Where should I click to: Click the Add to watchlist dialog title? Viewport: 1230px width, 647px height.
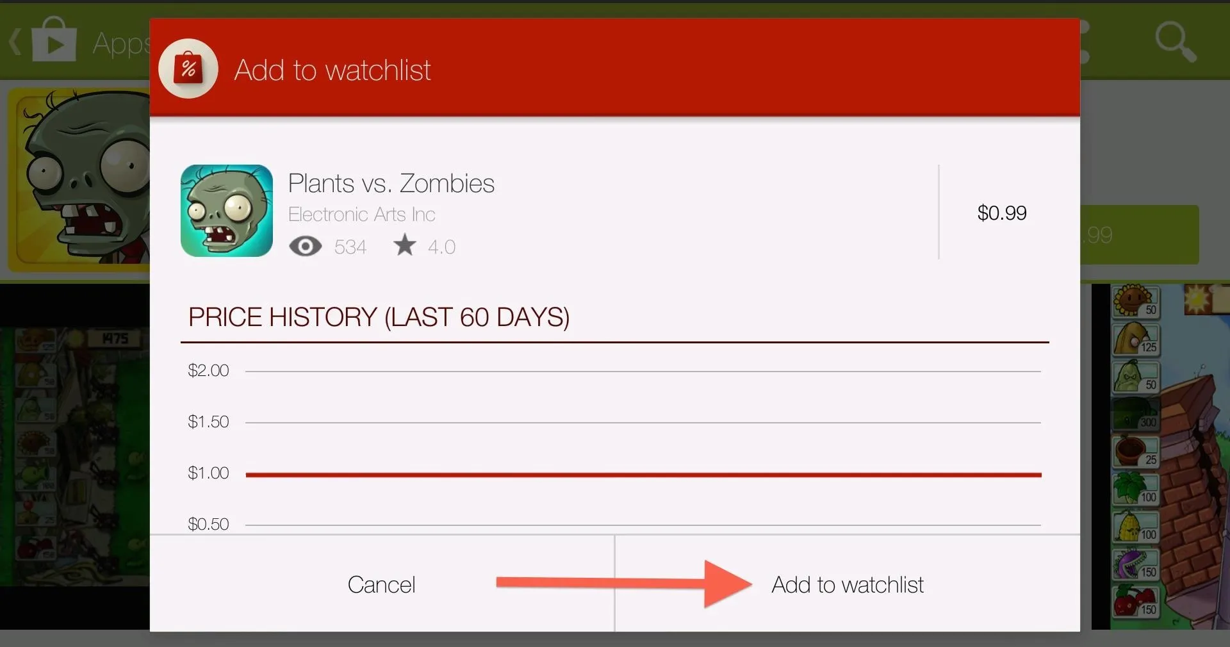[x=332, y=70]
